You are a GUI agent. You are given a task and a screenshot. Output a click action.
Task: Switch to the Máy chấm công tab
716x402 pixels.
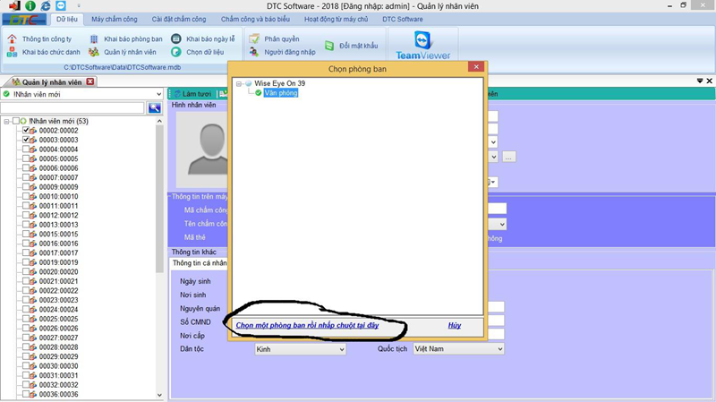coord(115,19)
